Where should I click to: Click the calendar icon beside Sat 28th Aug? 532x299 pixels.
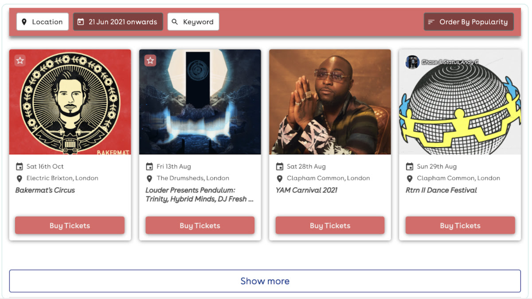point(280,167)
